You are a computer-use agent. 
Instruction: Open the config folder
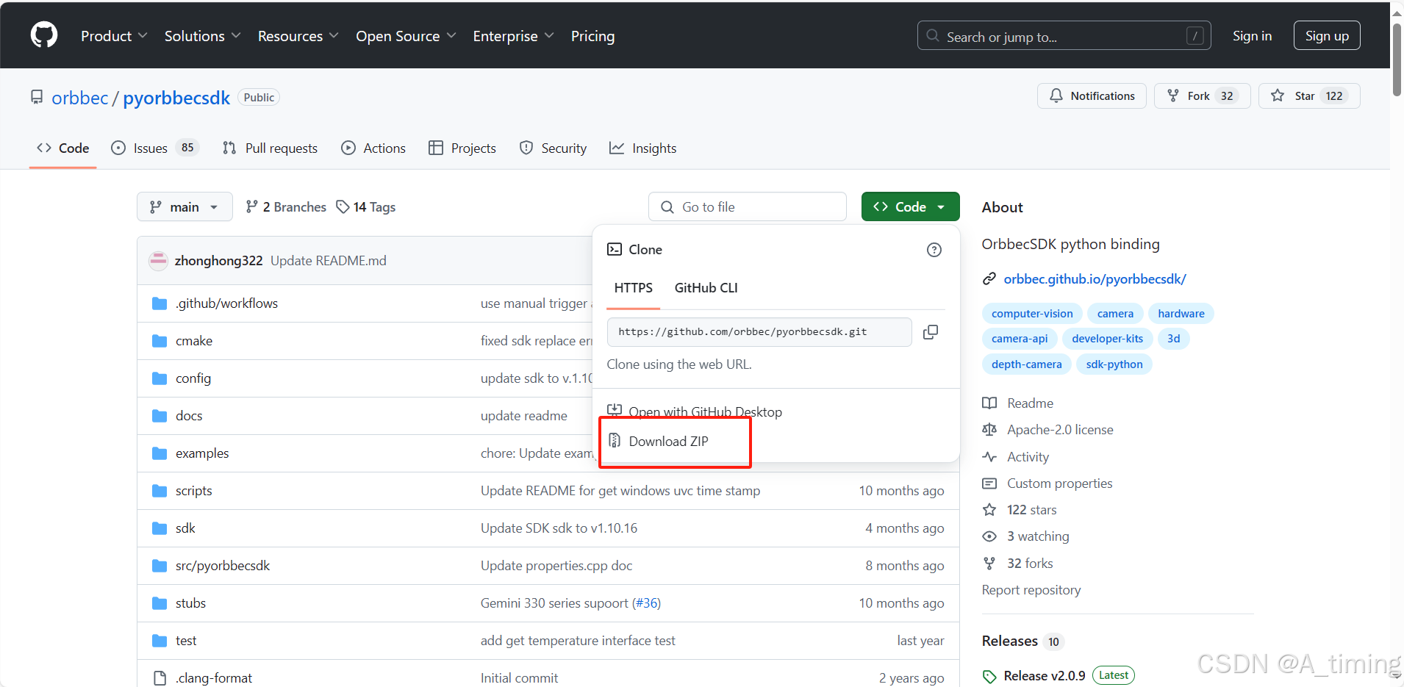click(x=193, y=378)
